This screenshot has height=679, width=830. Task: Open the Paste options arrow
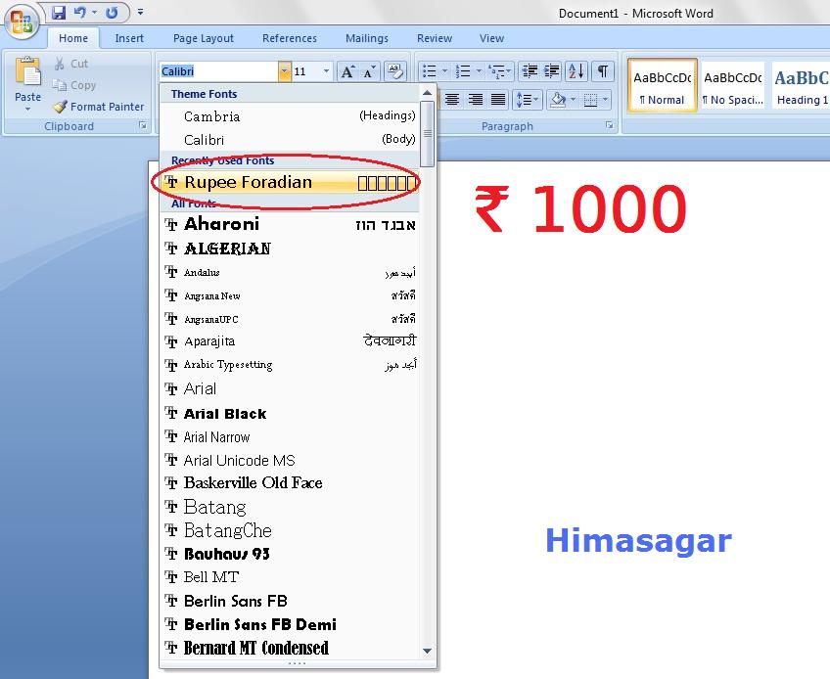[x=27, y=109]
